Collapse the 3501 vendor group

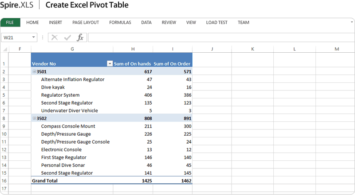34,71
